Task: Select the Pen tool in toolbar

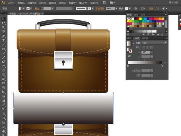Action: click(3, 36)
